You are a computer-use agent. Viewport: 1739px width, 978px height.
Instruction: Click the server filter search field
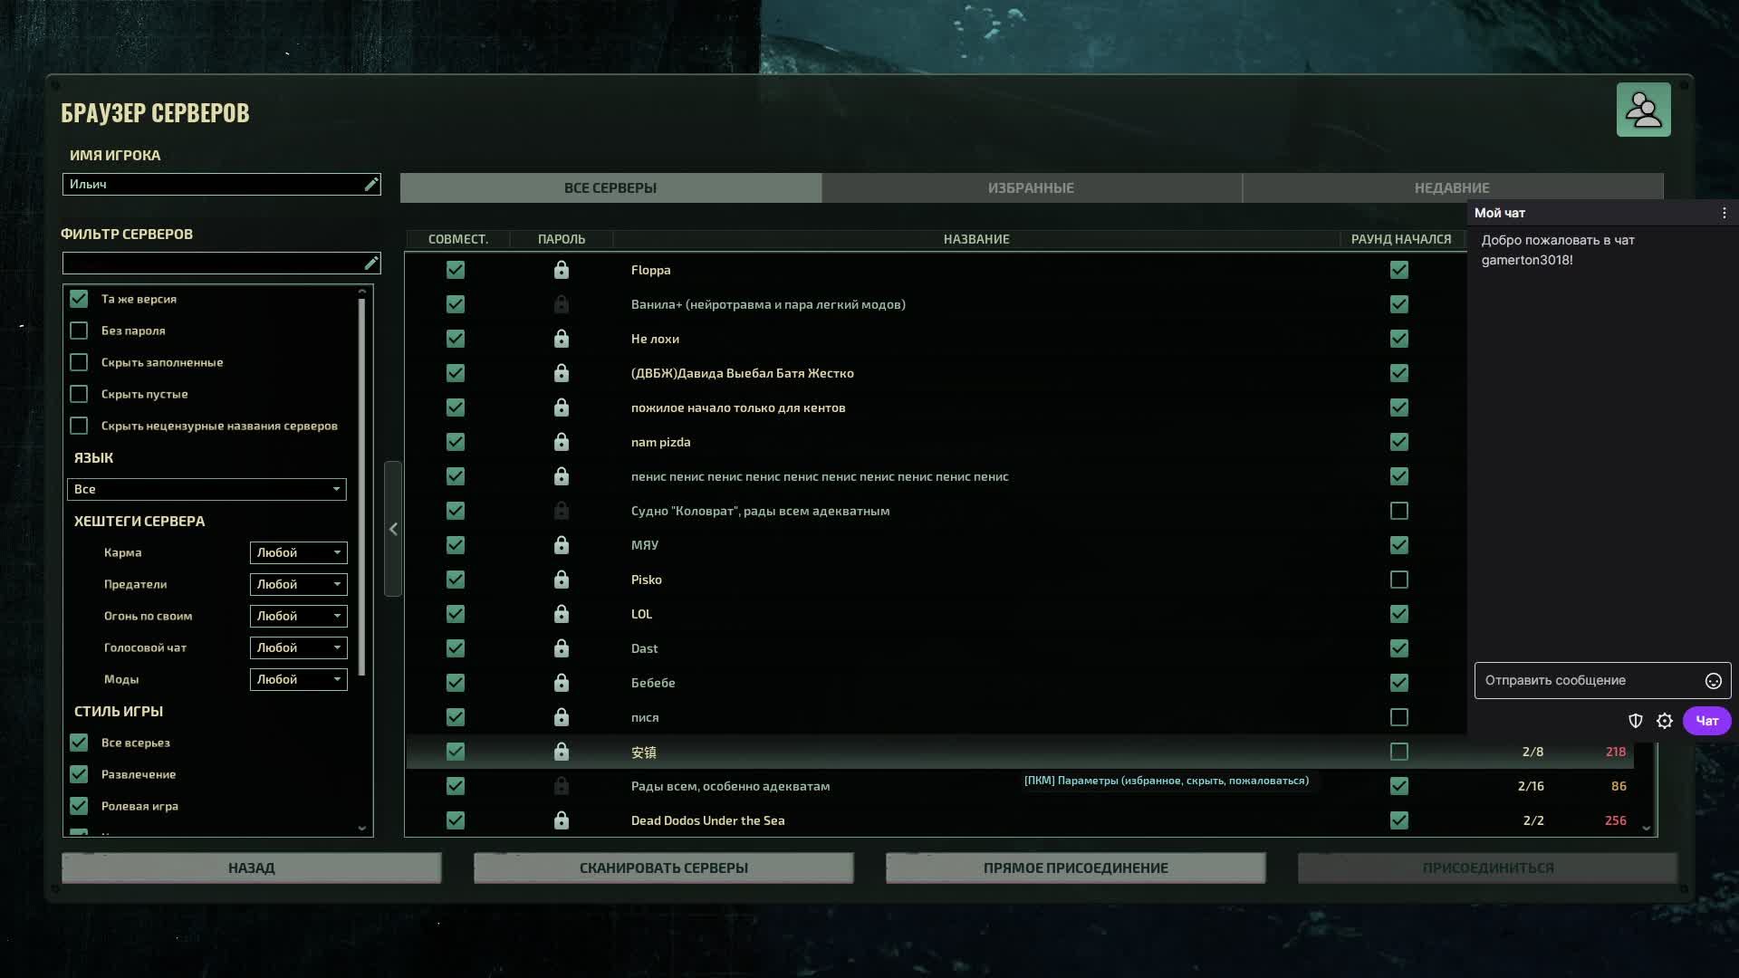[x=221, y=264]
